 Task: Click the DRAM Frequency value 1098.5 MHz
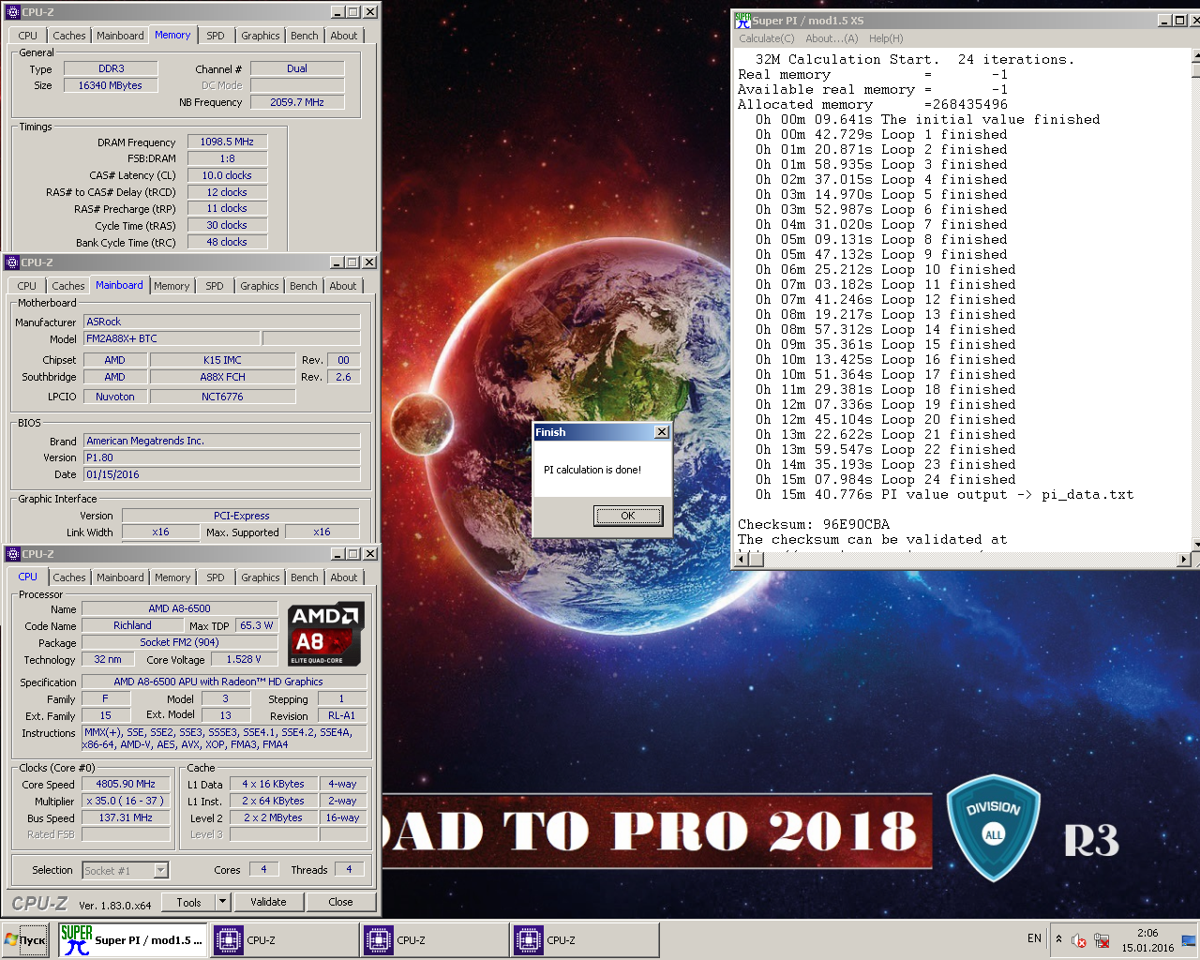pyautogui.click(x=227, y=142)
